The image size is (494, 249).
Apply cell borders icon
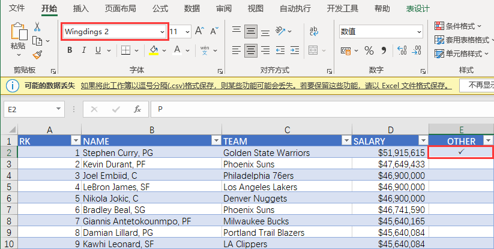125,50
